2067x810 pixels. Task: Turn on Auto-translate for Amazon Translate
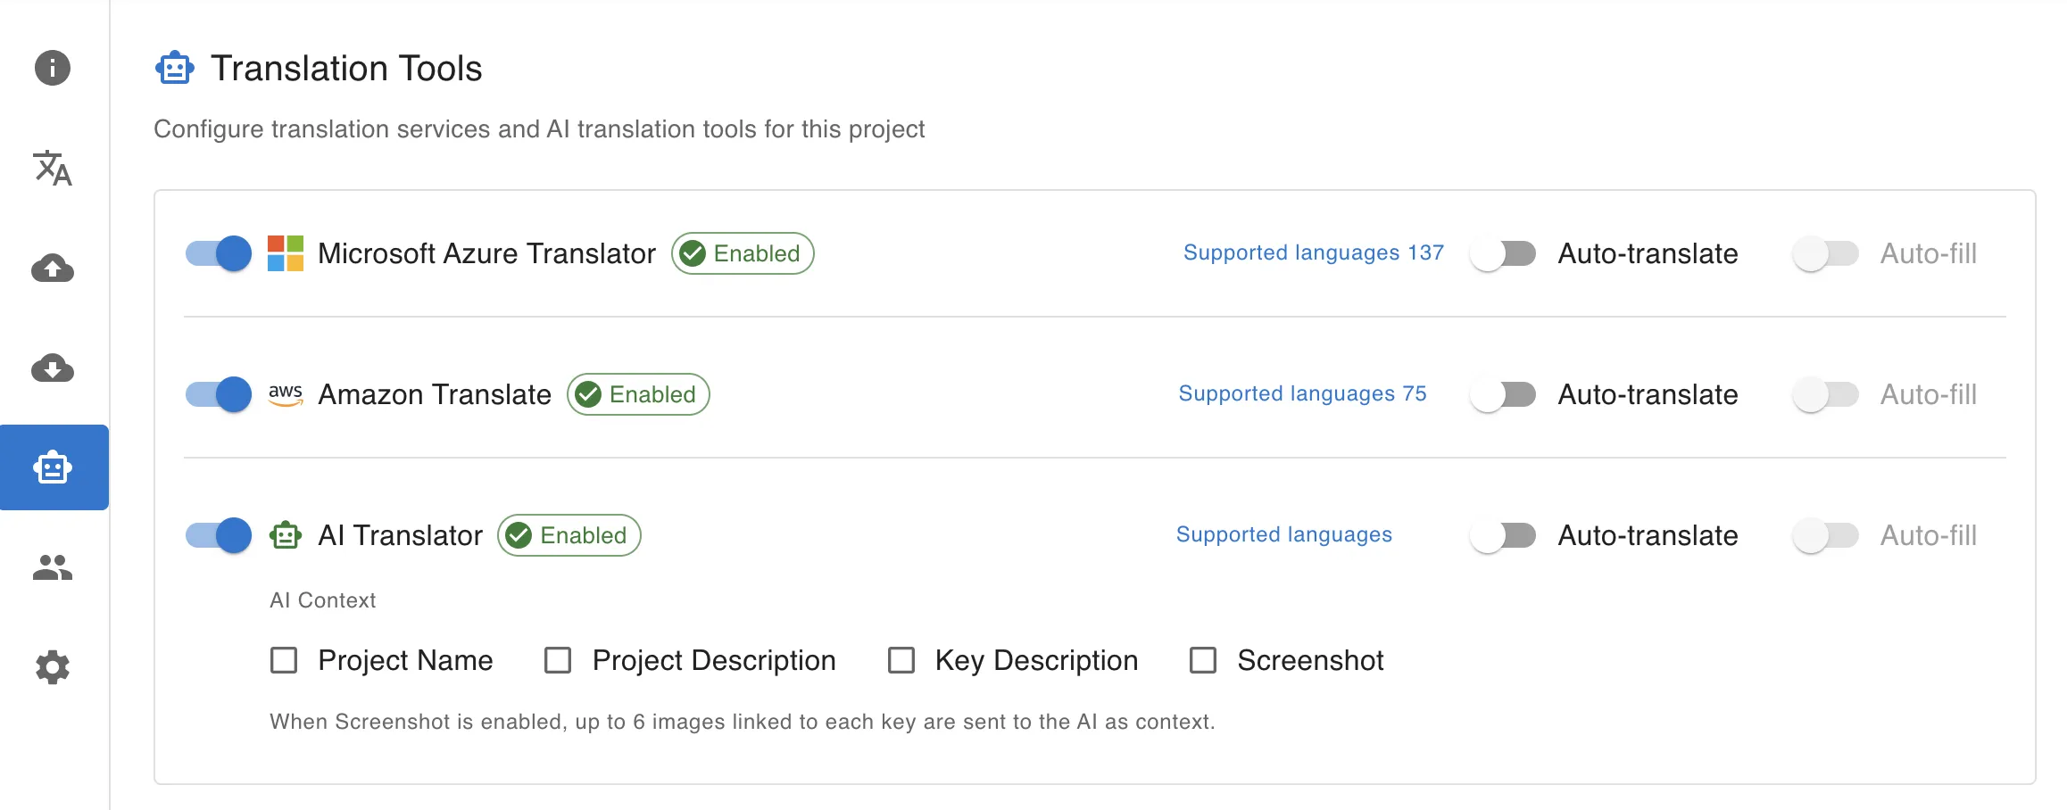point(1503,394)
